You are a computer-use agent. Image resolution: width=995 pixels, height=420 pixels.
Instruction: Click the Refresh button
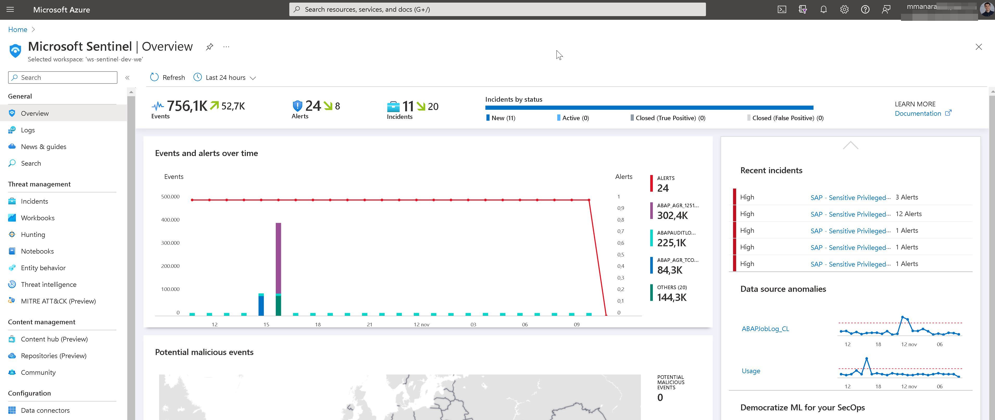point(168,77)
